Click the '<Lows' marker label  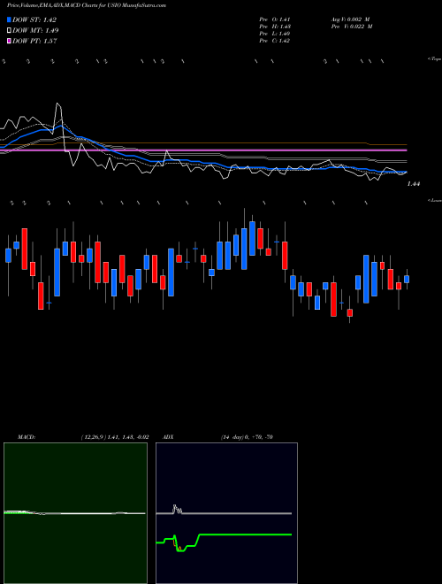(x=434, y=200)
